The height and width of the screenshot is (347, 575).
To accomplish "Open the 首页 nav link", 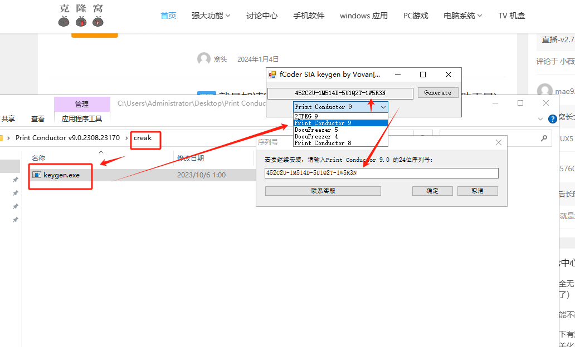I will point(168,16).
